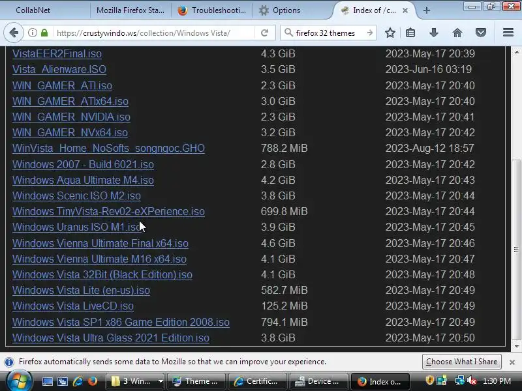
Task: Open Windows Vista SP1 x86 Game Edition 2008.iso
Action: coord(121,322)
